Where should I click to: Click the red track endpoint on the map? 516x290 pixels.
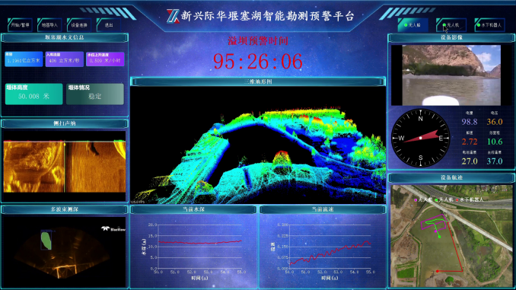point(438,271)
